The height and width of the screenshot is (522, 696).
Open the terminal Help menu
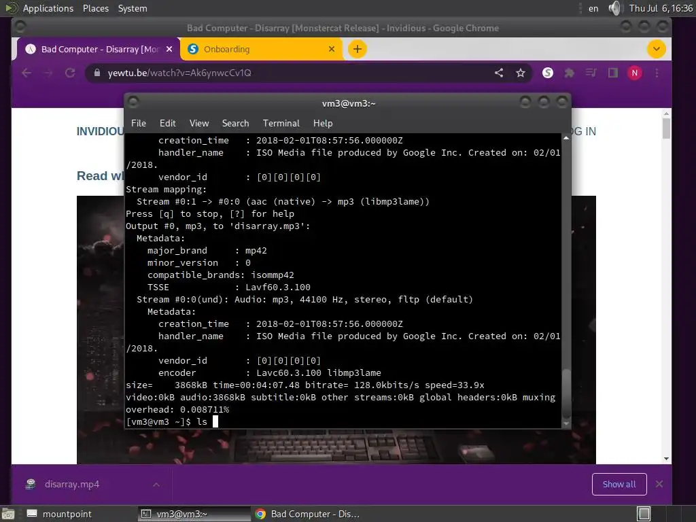323,124
